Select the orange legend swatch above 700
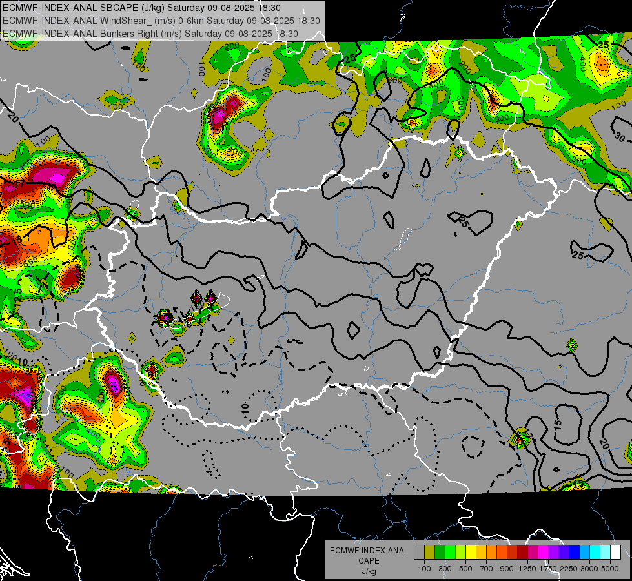 tap(492, 553)
